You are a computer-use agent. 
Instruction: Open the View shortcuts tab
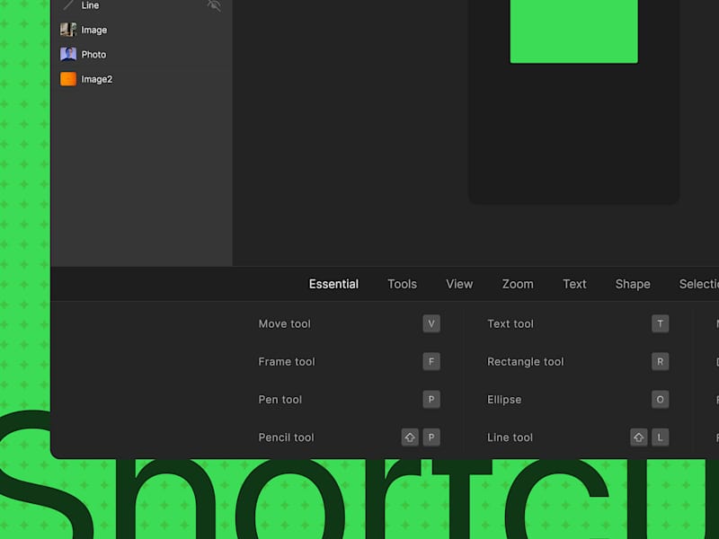(x=459, y=284)
